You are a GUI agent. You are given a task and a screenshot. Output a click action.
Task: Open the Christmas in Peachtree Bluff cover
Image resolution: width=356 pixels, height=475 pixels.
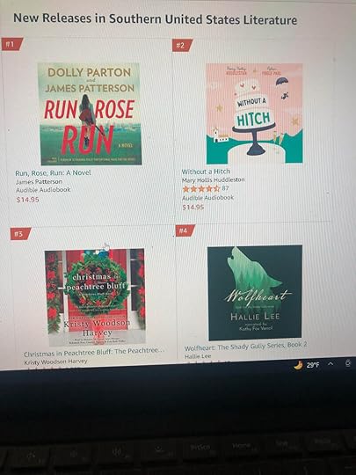95,297
